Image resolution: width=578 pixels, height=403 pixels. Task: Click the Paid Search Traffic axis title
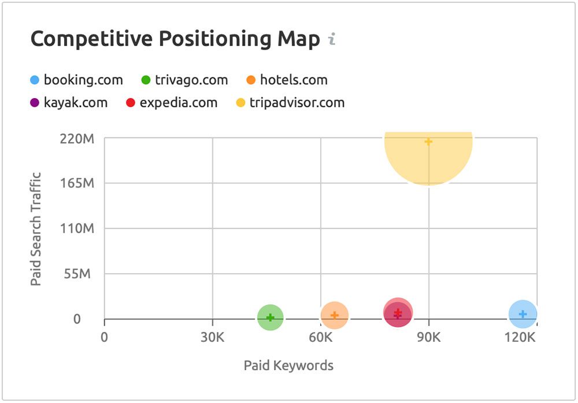coord(36,229)
